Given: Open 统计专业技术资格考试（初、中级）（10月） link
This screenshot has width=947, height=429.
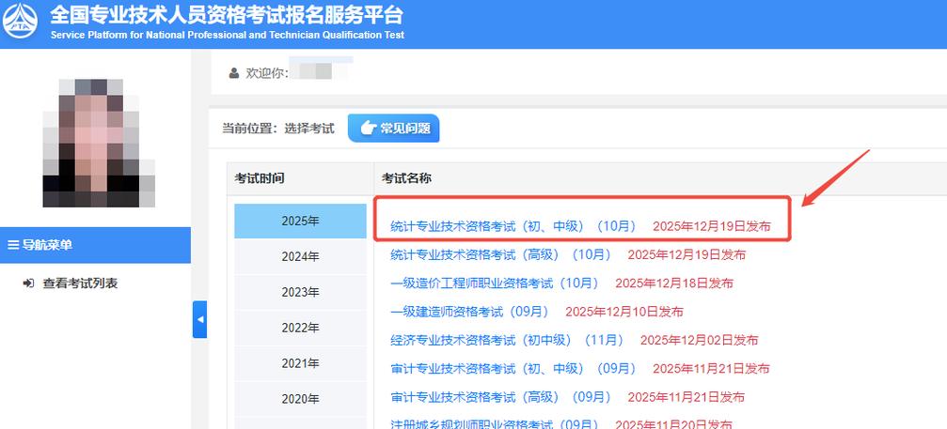Looking at the screenshot, I should coord(514,226).
